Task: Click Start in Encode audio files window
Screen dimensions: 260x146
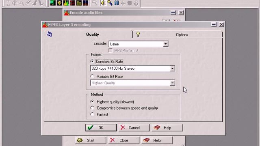Action: (x=90, y=140)
